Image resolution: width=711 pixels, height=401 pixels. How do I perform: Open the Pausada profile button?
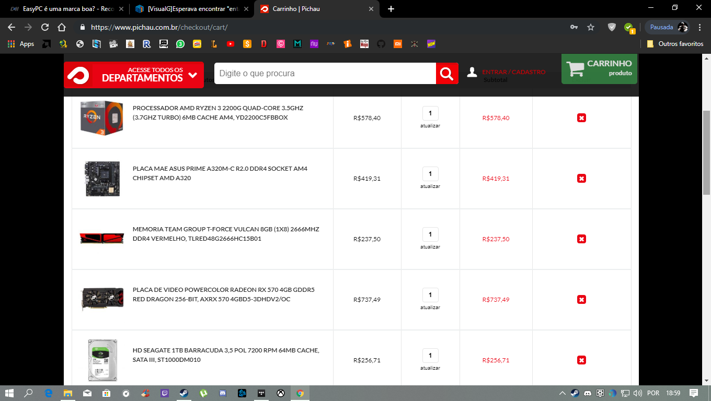668,27
